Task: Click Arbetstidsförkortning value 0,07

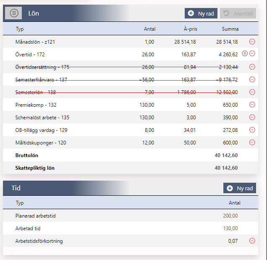Action: [x=233, y=241]
